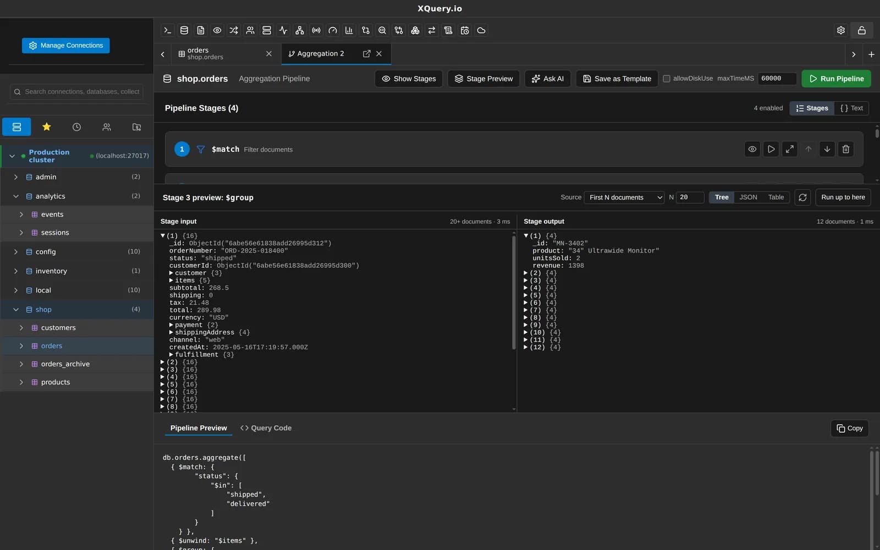Click the database cylinder toolbar icon
880x550 pixels.
pyautogui.click(x=184, y=30)
